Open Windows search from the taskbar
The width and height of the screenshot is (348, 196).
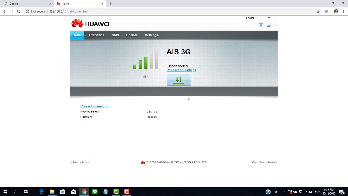coord(16,192)
